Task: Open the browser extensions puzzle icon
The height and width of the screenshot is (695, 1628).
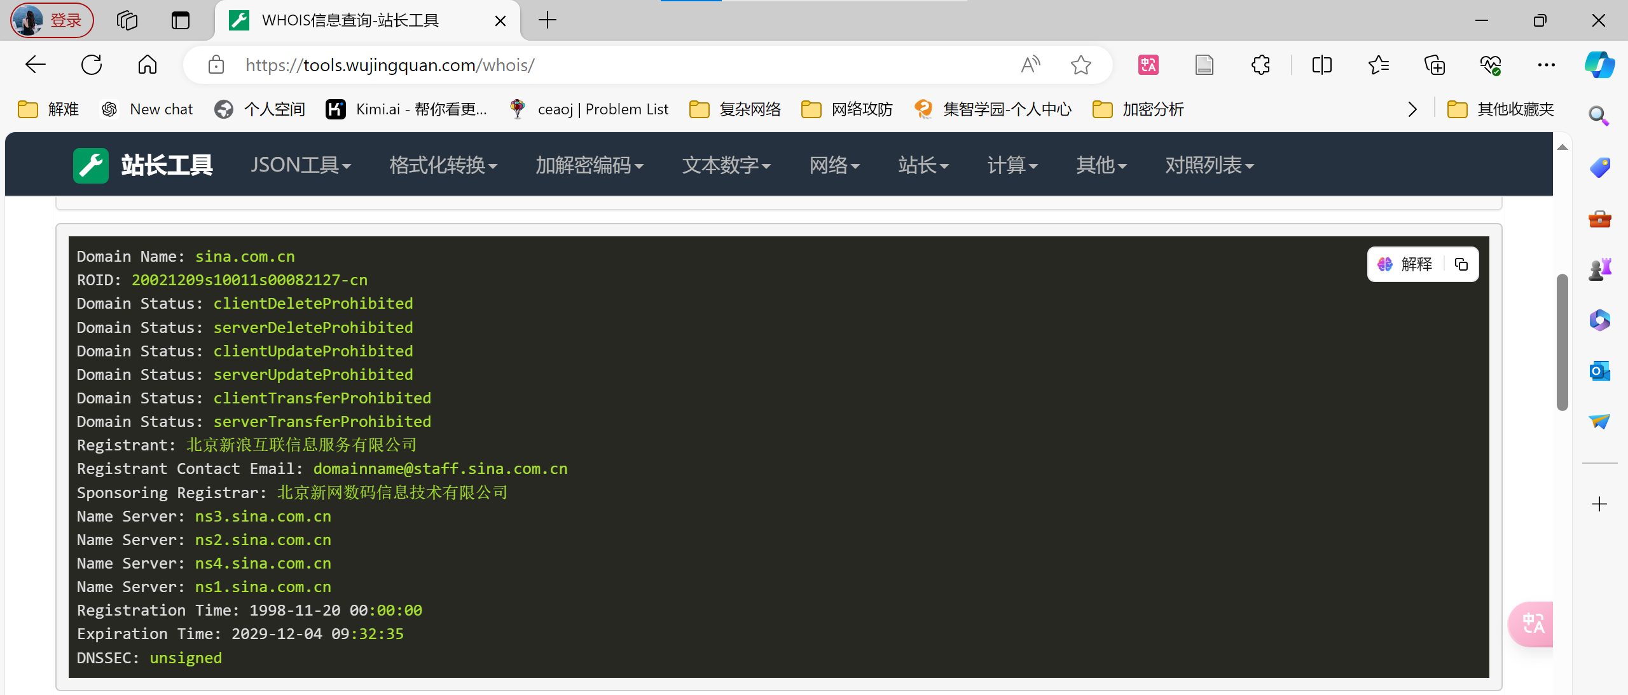Action: tap(1260, 65)
